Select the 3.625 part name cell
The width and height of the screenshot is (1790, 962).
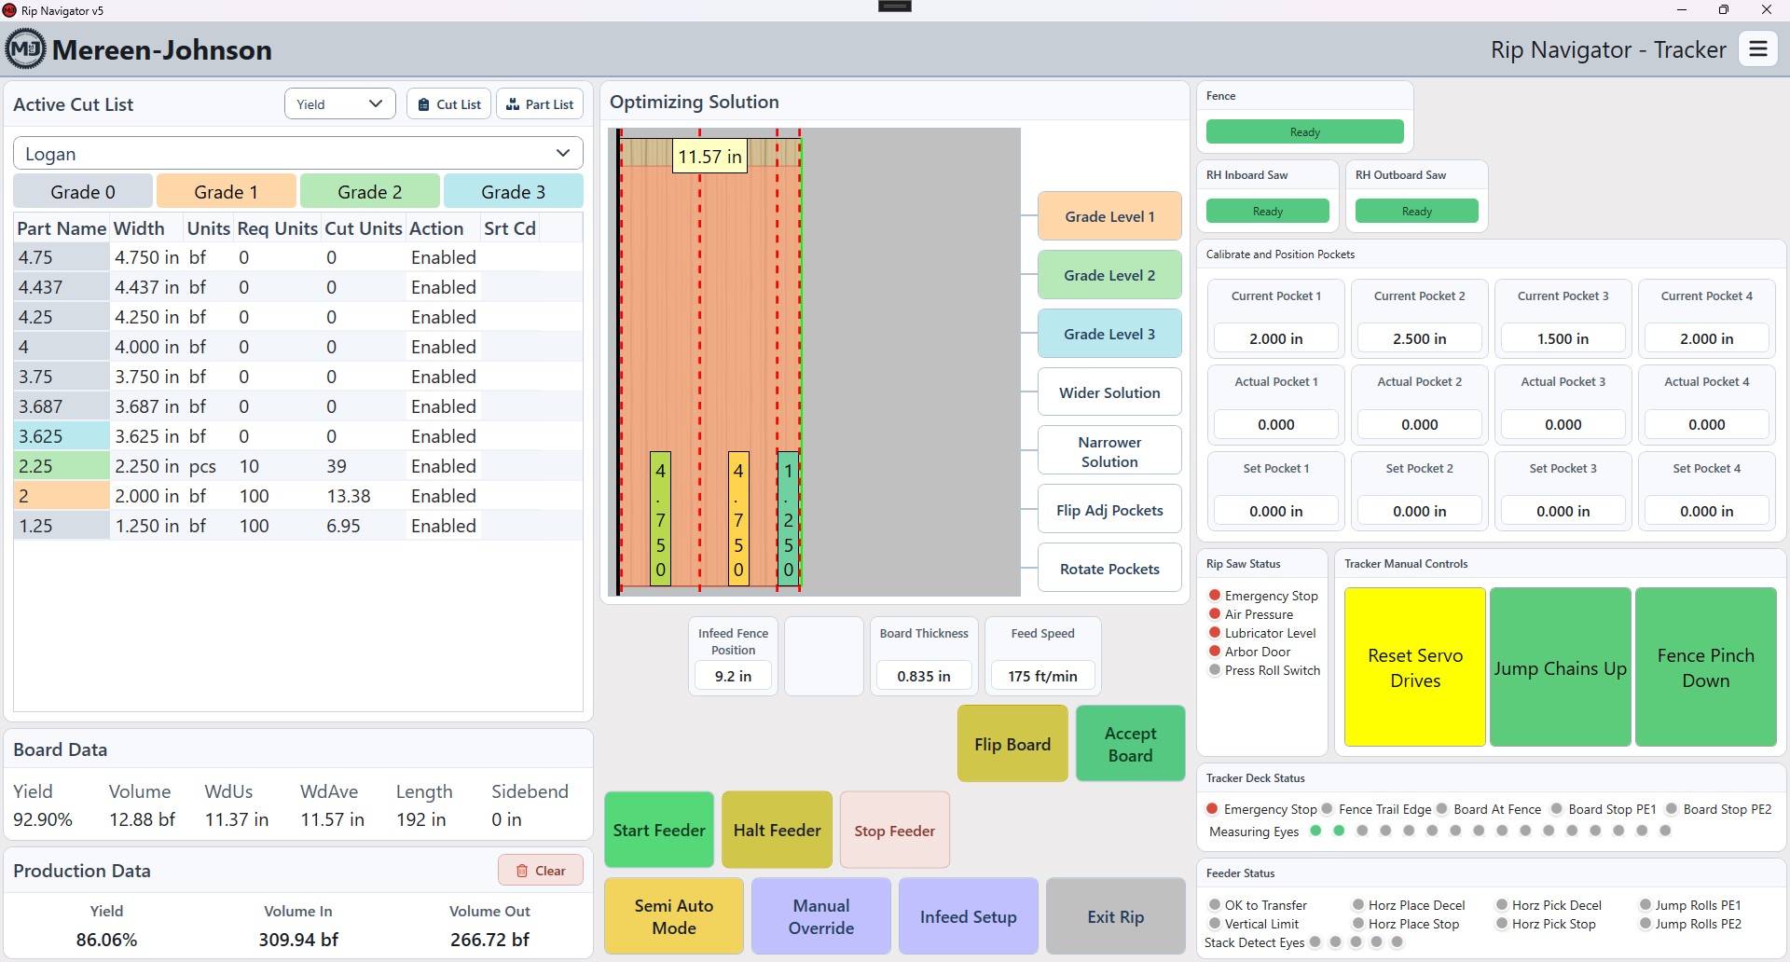[62, 436]
